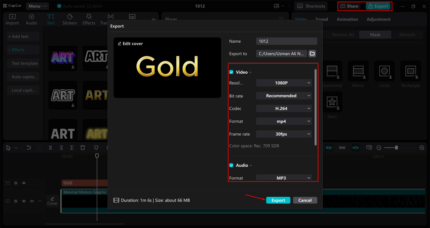Switch to the Adjustment tab
The image size is (430, 228).
(x=379, y=19)
